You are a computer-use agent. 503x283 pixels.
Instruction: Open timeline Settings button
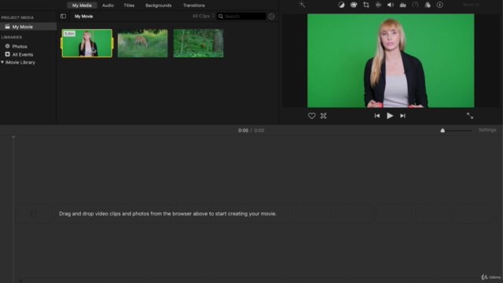[x=487, y=130]
